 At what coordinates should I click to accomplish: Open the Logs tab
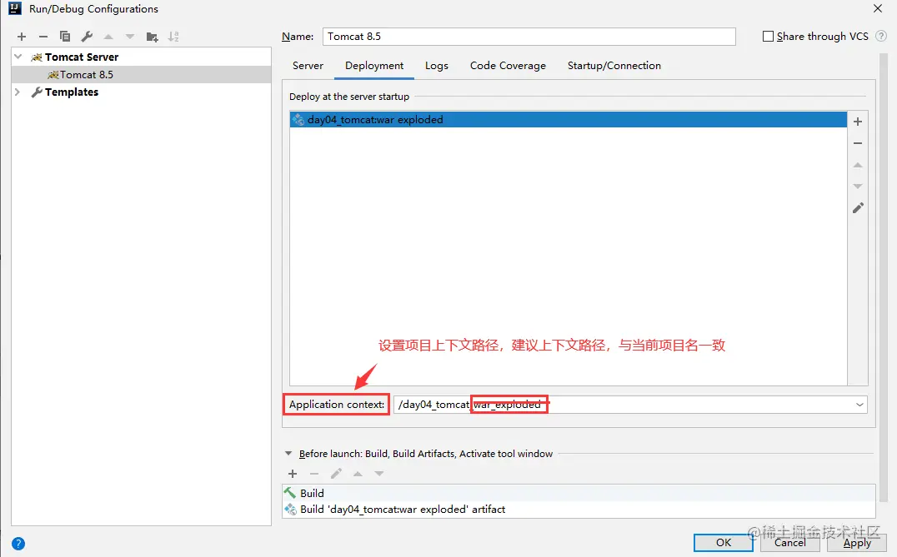(x=437, y=66)
